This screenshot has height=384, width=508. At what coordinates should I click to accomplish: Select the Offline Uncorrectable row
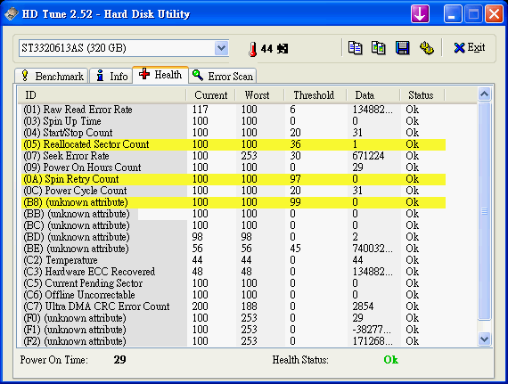coord(234,295)
